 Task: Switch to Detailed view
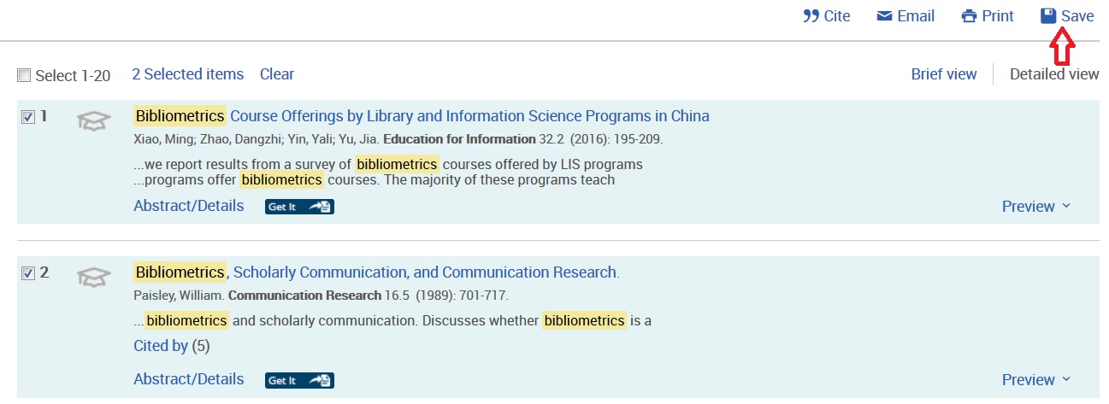tap(1054, 74)
